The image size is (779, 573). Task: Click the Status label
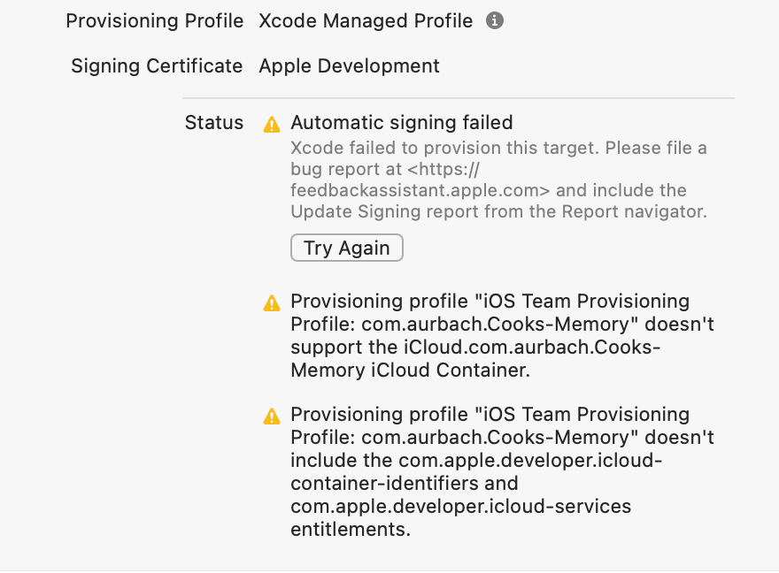click(x=214, y=123)
